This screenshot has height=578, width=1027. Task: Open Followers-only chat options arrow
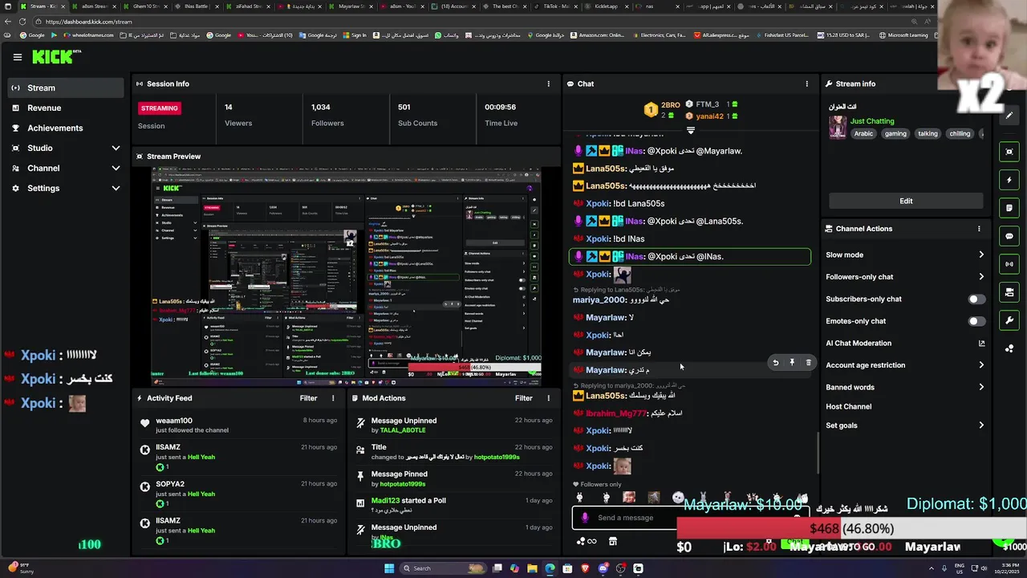coord(980,277)
